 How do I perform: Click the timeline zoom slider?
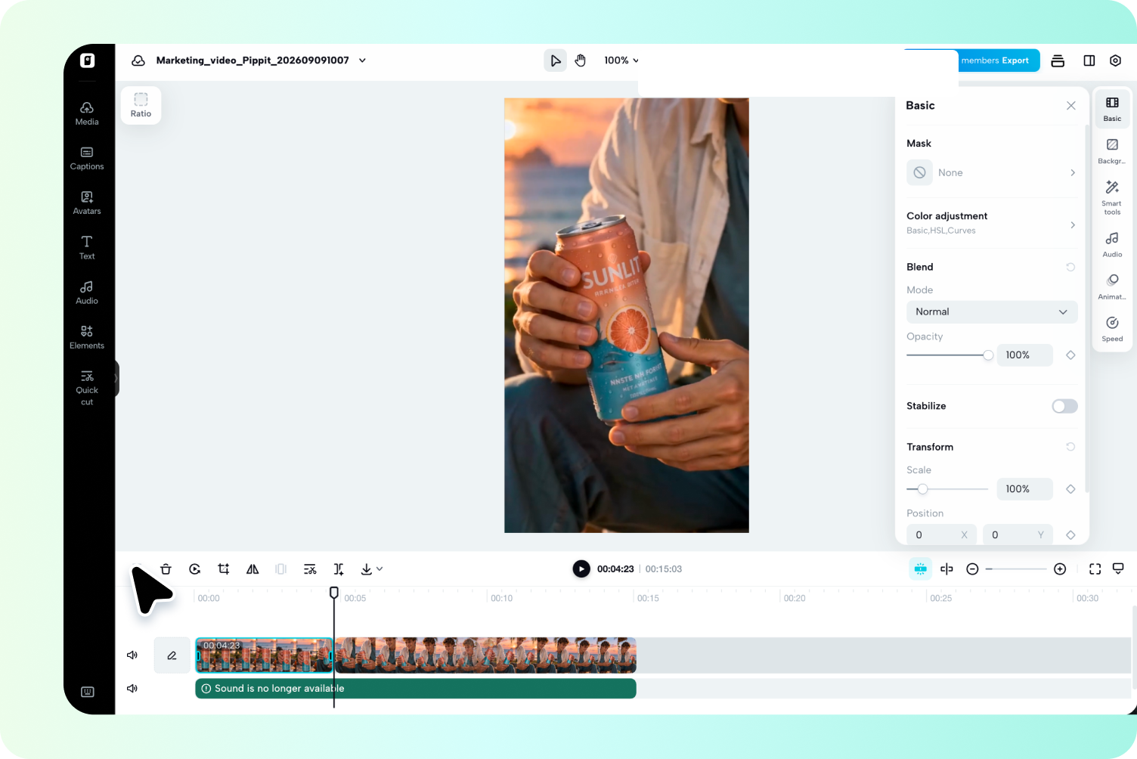1016,569
